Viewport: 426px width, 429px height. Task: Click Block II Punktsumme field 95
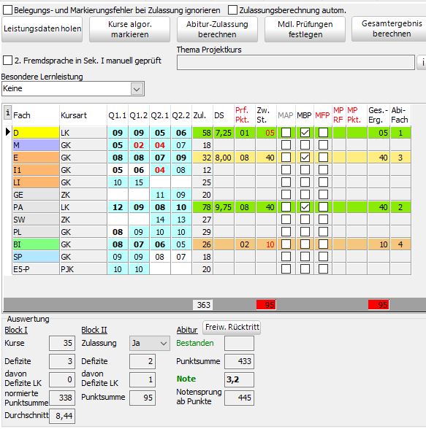click(x=142, y=398)
